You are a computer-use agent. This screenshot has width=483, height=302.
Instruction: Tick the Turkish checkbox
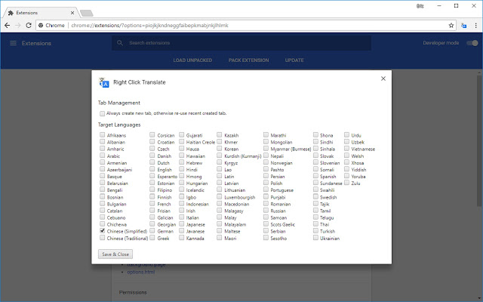[x=315, y=230]
